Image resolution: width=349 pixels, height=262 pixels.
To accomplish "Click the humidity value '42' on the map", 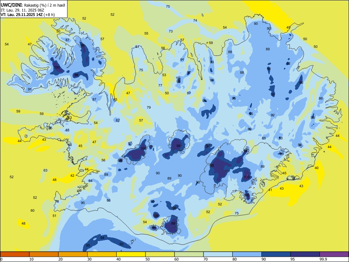I will (72, 176).
